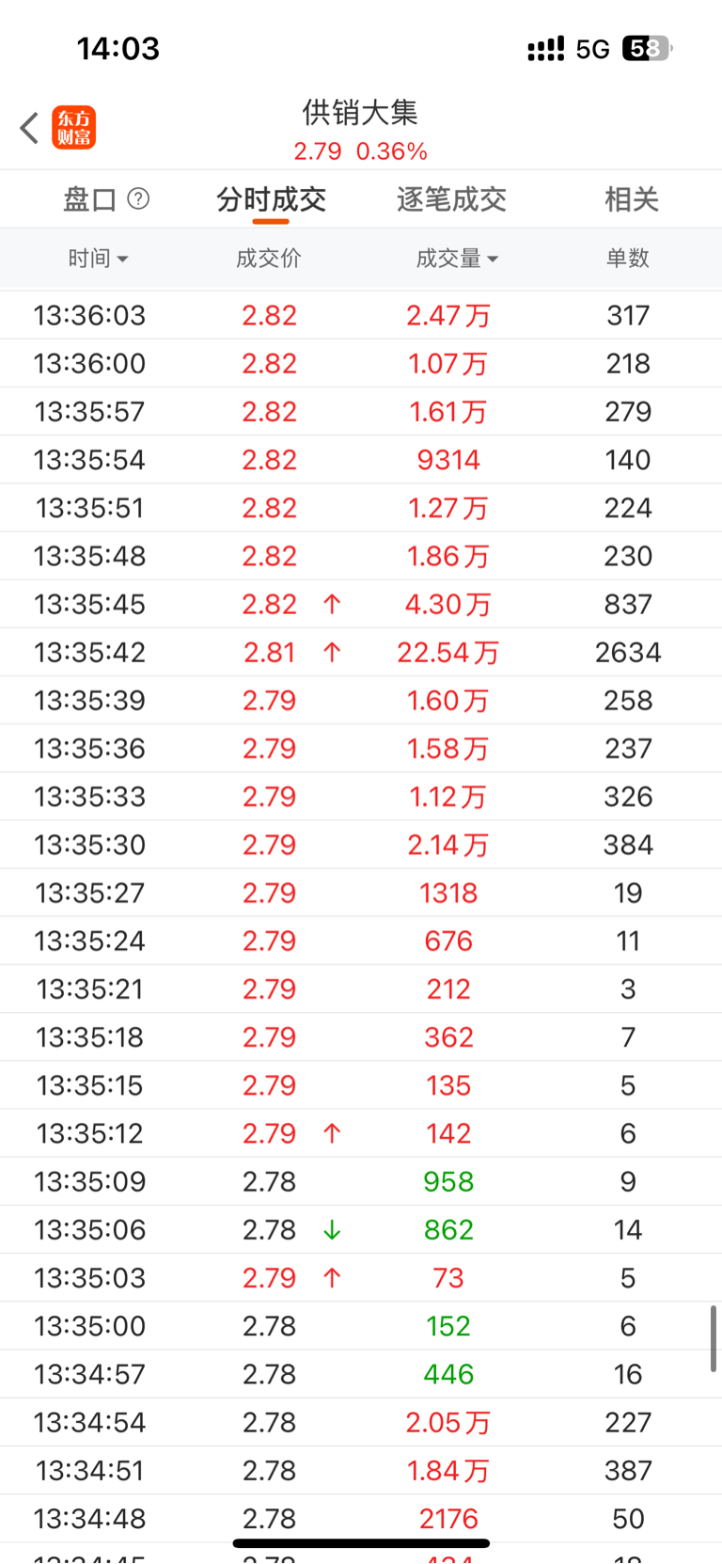
Task: Tap the green down arrow at 13:35:06
Action: tap(332, 1229)
